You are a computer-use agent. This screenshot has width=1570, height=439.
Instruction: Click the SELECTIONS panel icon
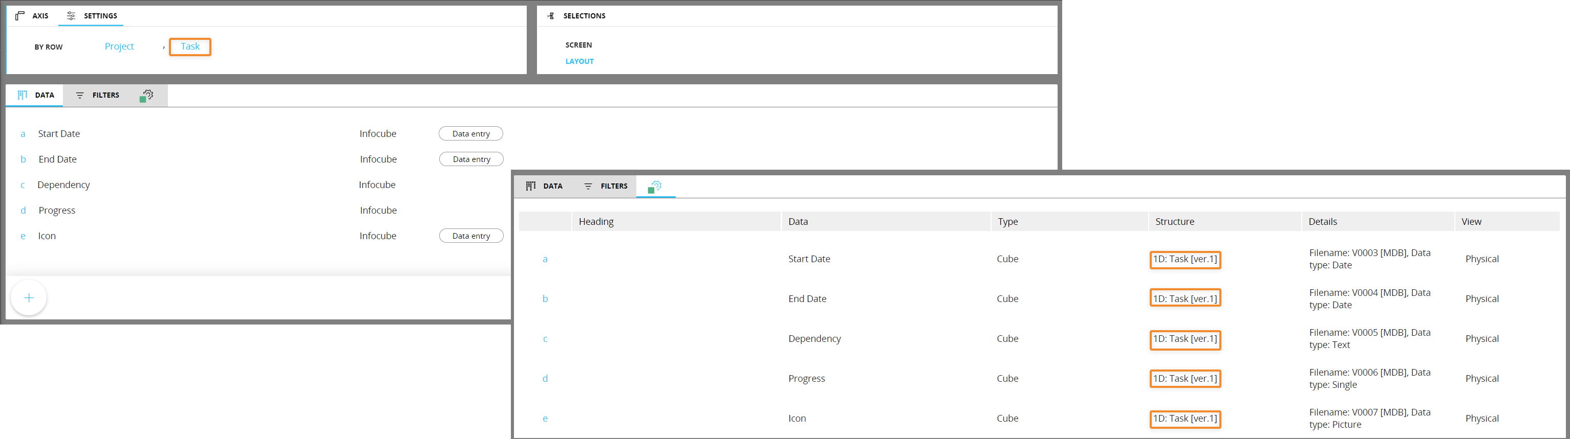551,16
